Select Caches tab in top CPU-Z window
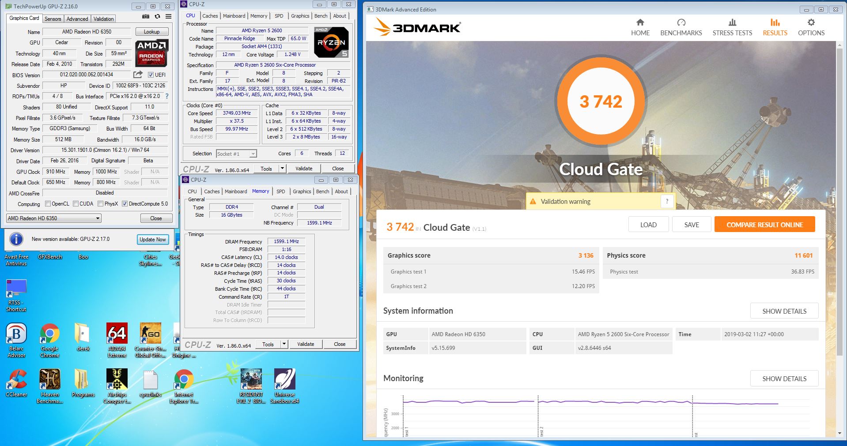This screenshot has height=446, width=847. point(210,16)
